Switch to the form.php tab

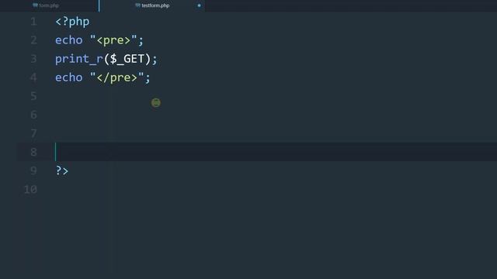point(49,5)
